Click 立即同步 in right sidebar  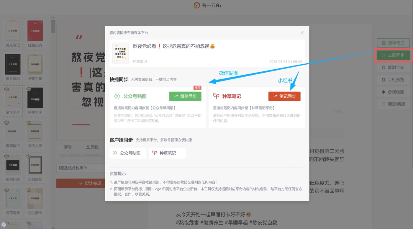393,55
